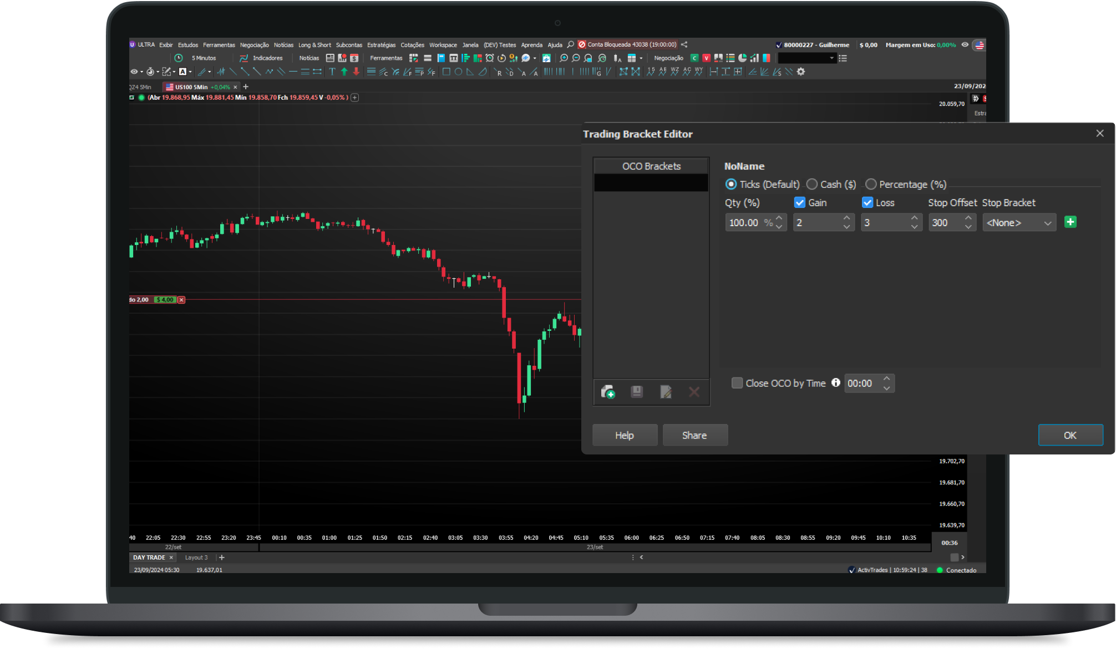1116x649 pixels.
Task: Open the Stop Bracket <None> dropdown
Action: tap(1019, 222)
